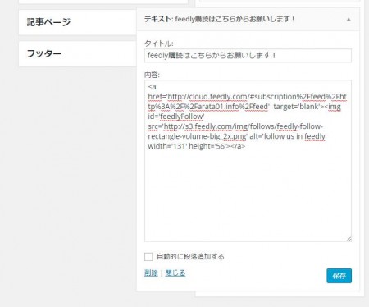369x307 pixels.
Task: Open the 記事ページ widget area
Action: (77, 22)
